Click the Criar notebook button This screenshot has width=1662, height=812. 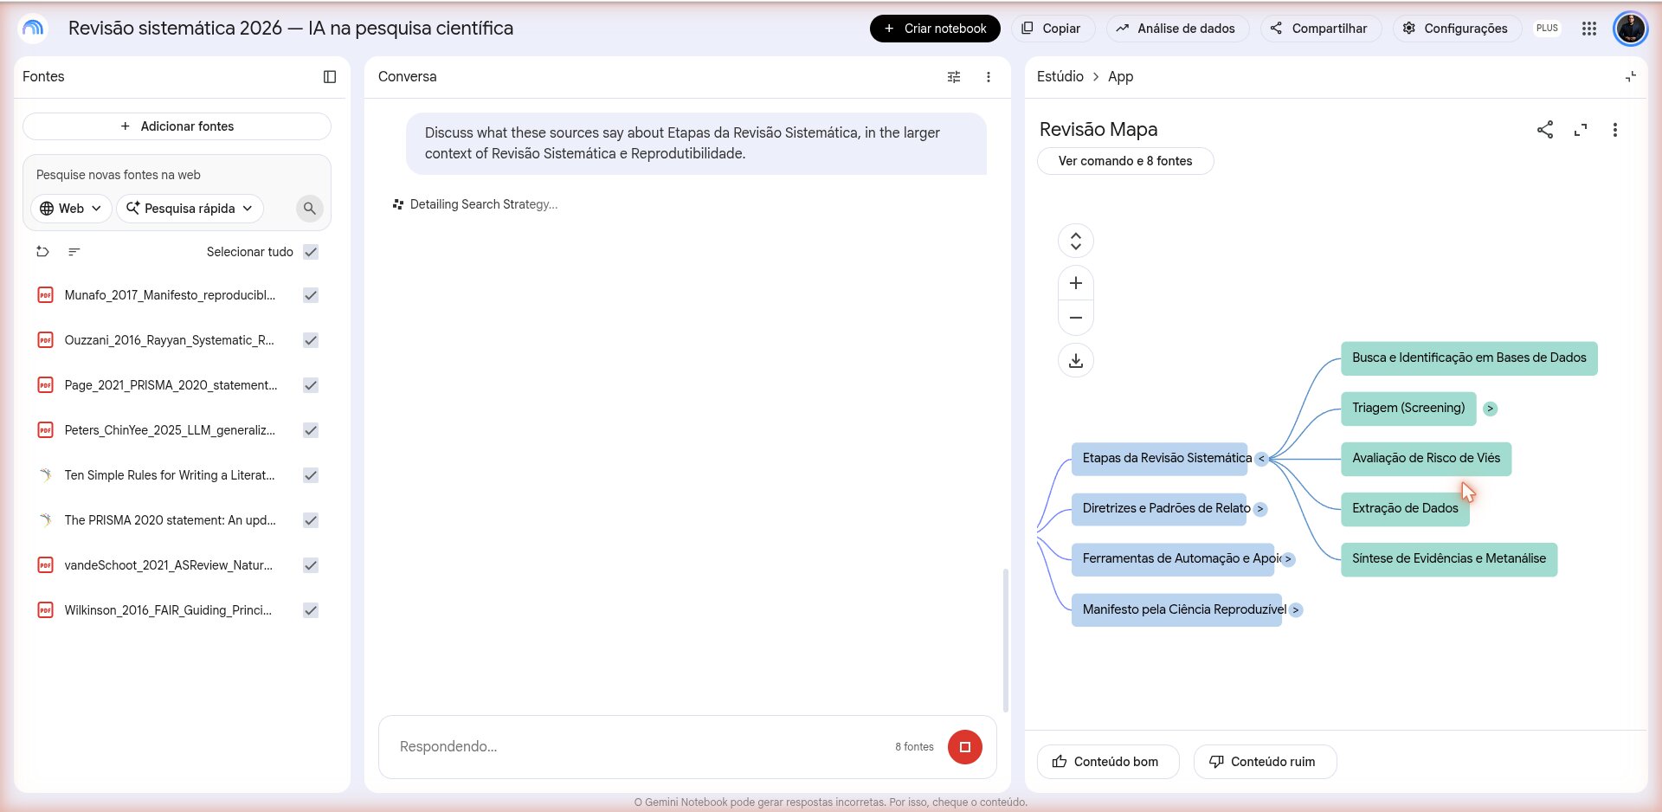pos(935,29)
